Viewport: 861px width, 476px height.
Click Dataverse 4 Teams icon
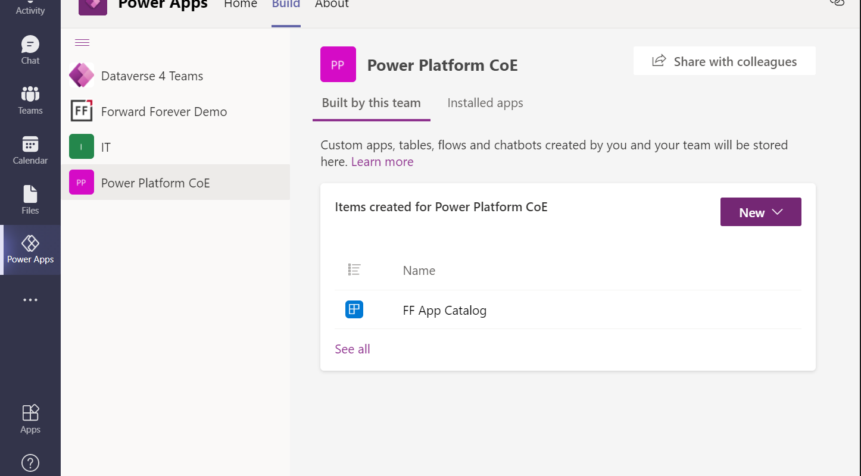click(82, 76)
